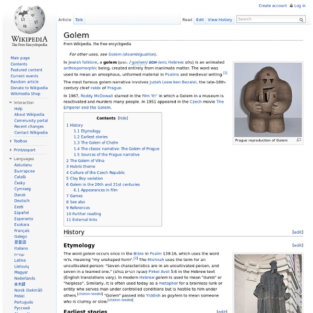Image resolution: width=313 pixels, height=313 pixels.
Task: Open the Community portal link
Action: (x=31, y=121)
